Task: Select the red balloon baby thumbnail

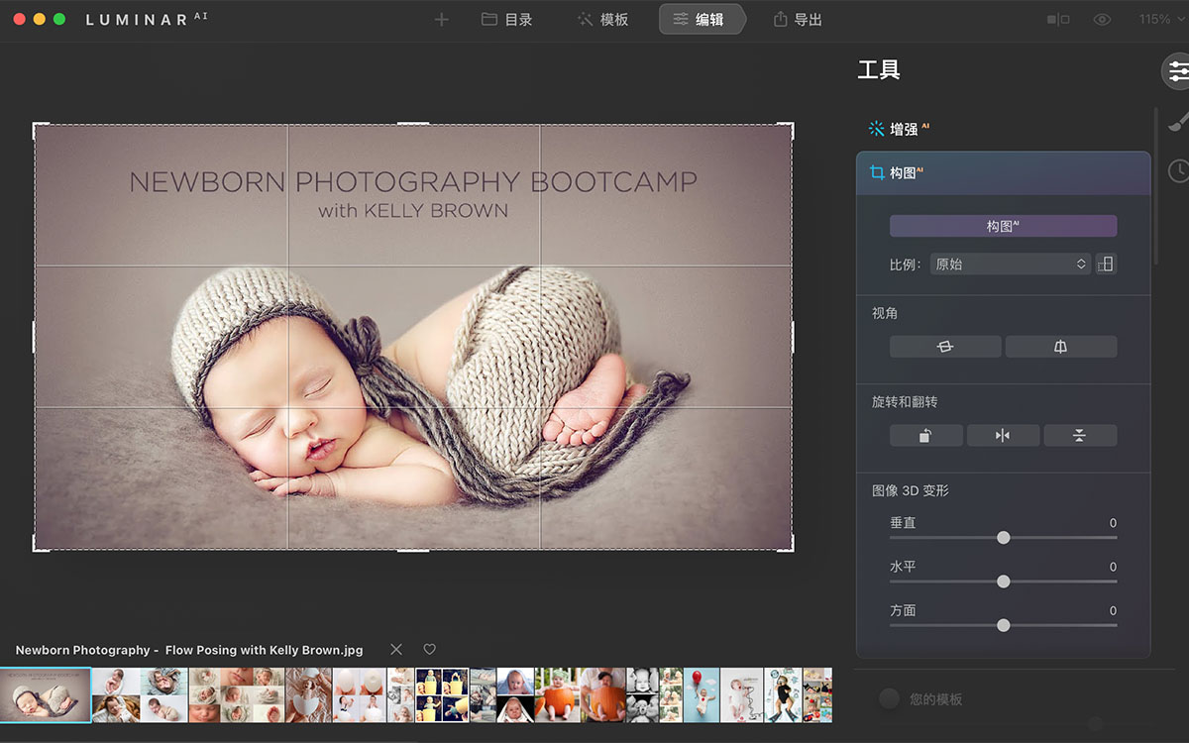Action: click(702, 694)
